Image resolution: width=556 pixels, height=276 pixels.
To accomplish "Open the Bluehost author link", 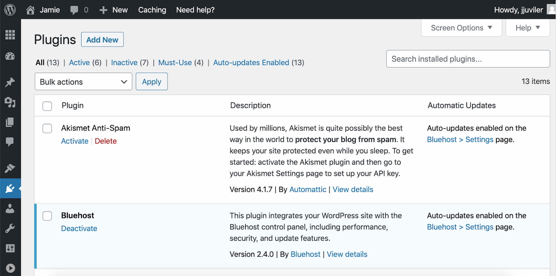I will [x=305, y=254].
